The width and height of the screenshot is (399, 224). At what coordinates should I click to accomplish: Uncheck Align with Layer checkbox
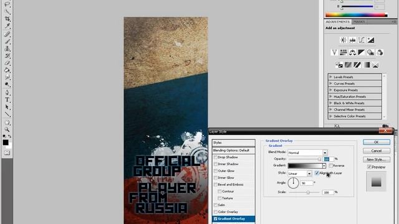[317, 173]
